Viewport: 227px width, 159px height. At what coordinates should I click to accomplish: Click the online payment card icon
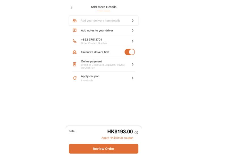coord(75,64)
